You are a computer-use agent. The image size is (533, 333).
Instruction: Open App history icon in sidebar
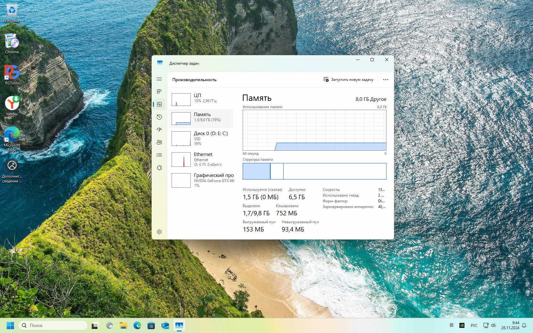pos(159,117)
